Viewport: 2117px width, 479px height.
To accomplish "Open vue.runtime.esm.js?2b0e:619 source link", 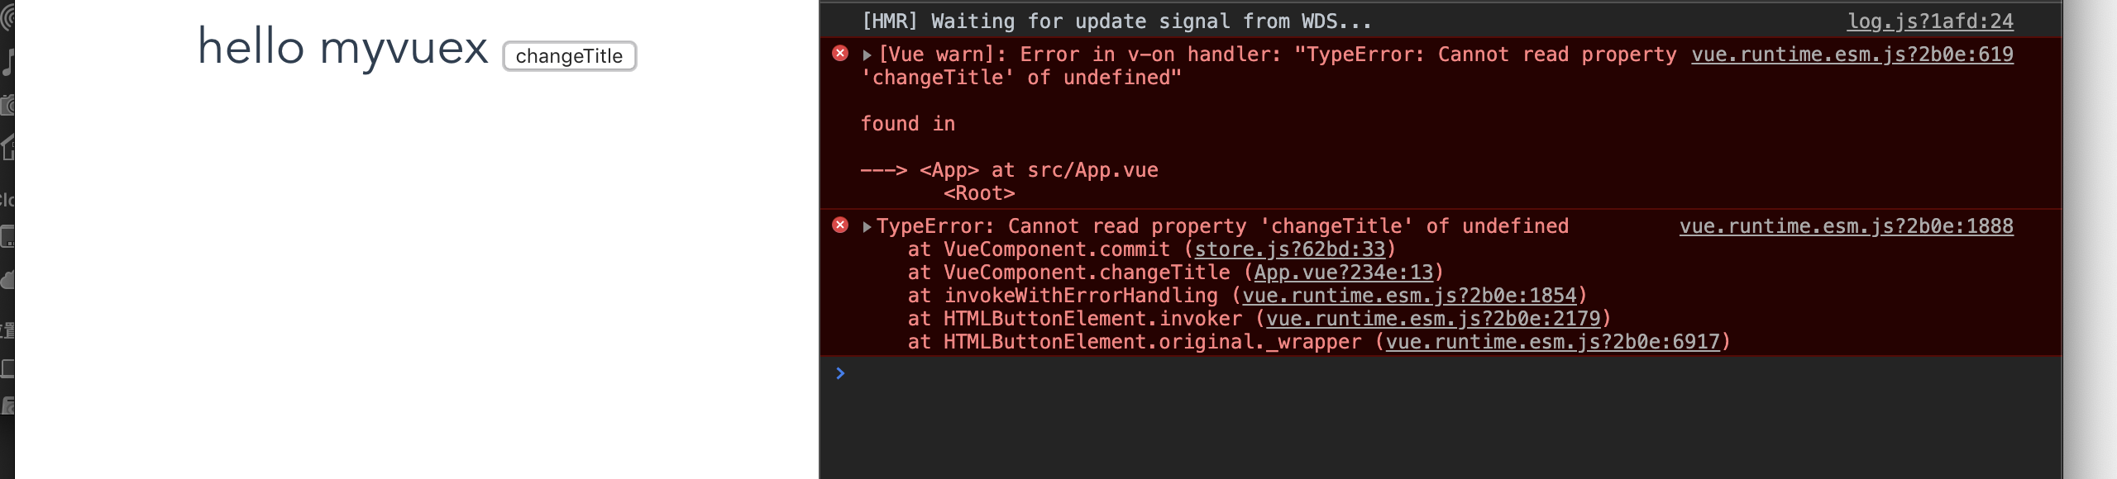I will [x=1852, y=55].
